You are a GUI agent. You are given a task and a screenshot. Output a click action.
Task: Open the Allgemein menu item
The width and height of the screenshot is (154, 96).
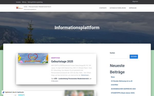tap(135, 2)
